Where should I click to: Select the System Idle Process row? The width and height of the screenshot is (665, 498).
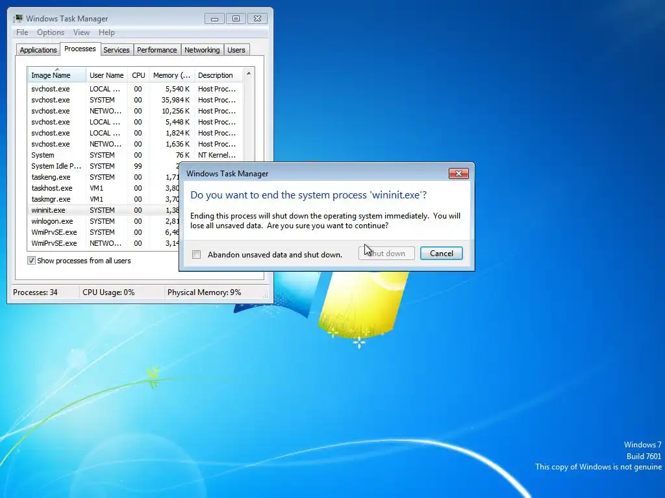click(103, 166)
